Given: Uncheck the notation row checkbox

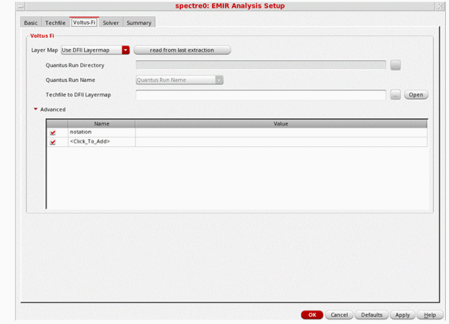Looking at the screenshot, I should (53, 132).
